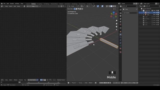Screen dimensions: 160x90
Task: Open the Object Constraints properties tab icon
Action: pyautogui.click(x=120, y=43)
